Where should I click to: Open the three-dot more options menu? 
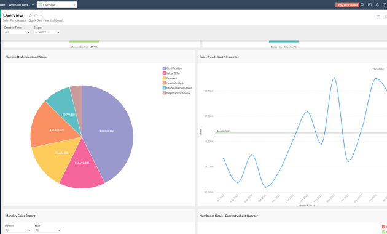(x=41, y=15)
